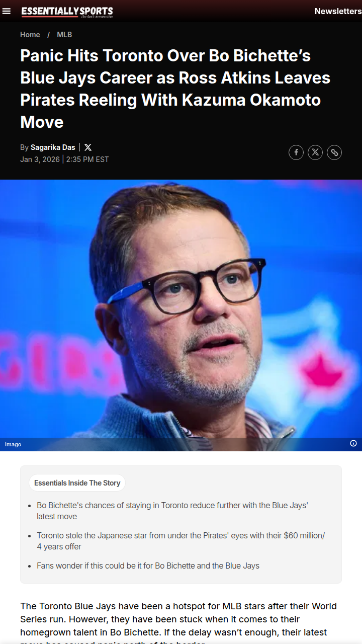Select bullet about fans wondering
The image size is (362, 644).
click(148, 566)
